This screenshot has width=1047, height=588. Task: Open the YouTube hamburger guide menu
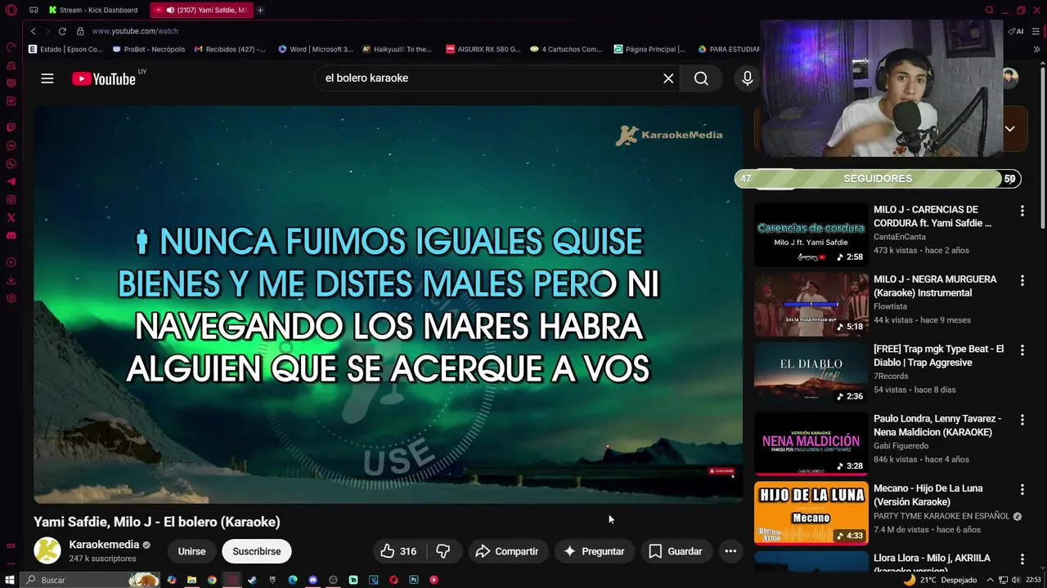point(47,78)
